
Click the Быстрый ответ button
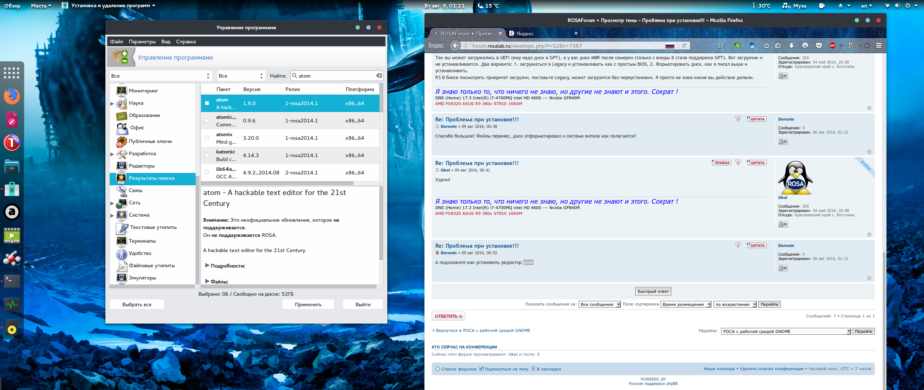[x=653, y=291]
